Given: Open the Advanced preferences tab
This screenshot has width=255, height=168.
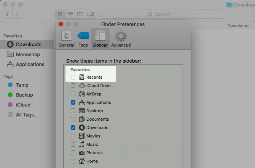Looking at the screenshot, I should click(x=121, y=39).
